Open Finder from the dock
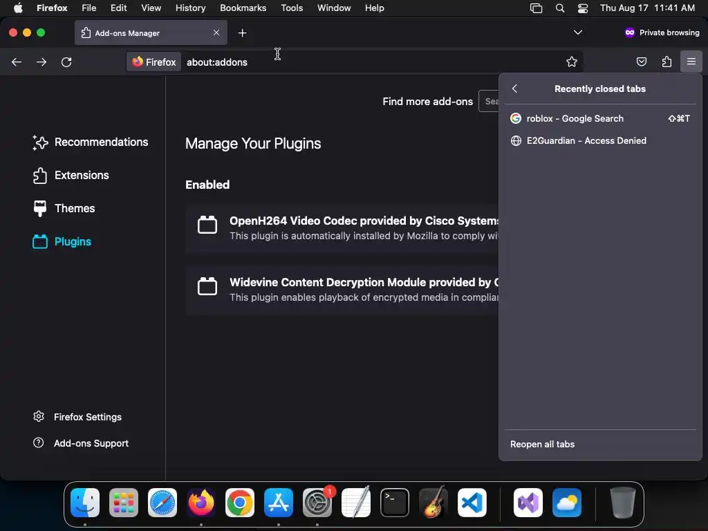The width and height of the screenshot is (708, 531). (x=85, y=503)
